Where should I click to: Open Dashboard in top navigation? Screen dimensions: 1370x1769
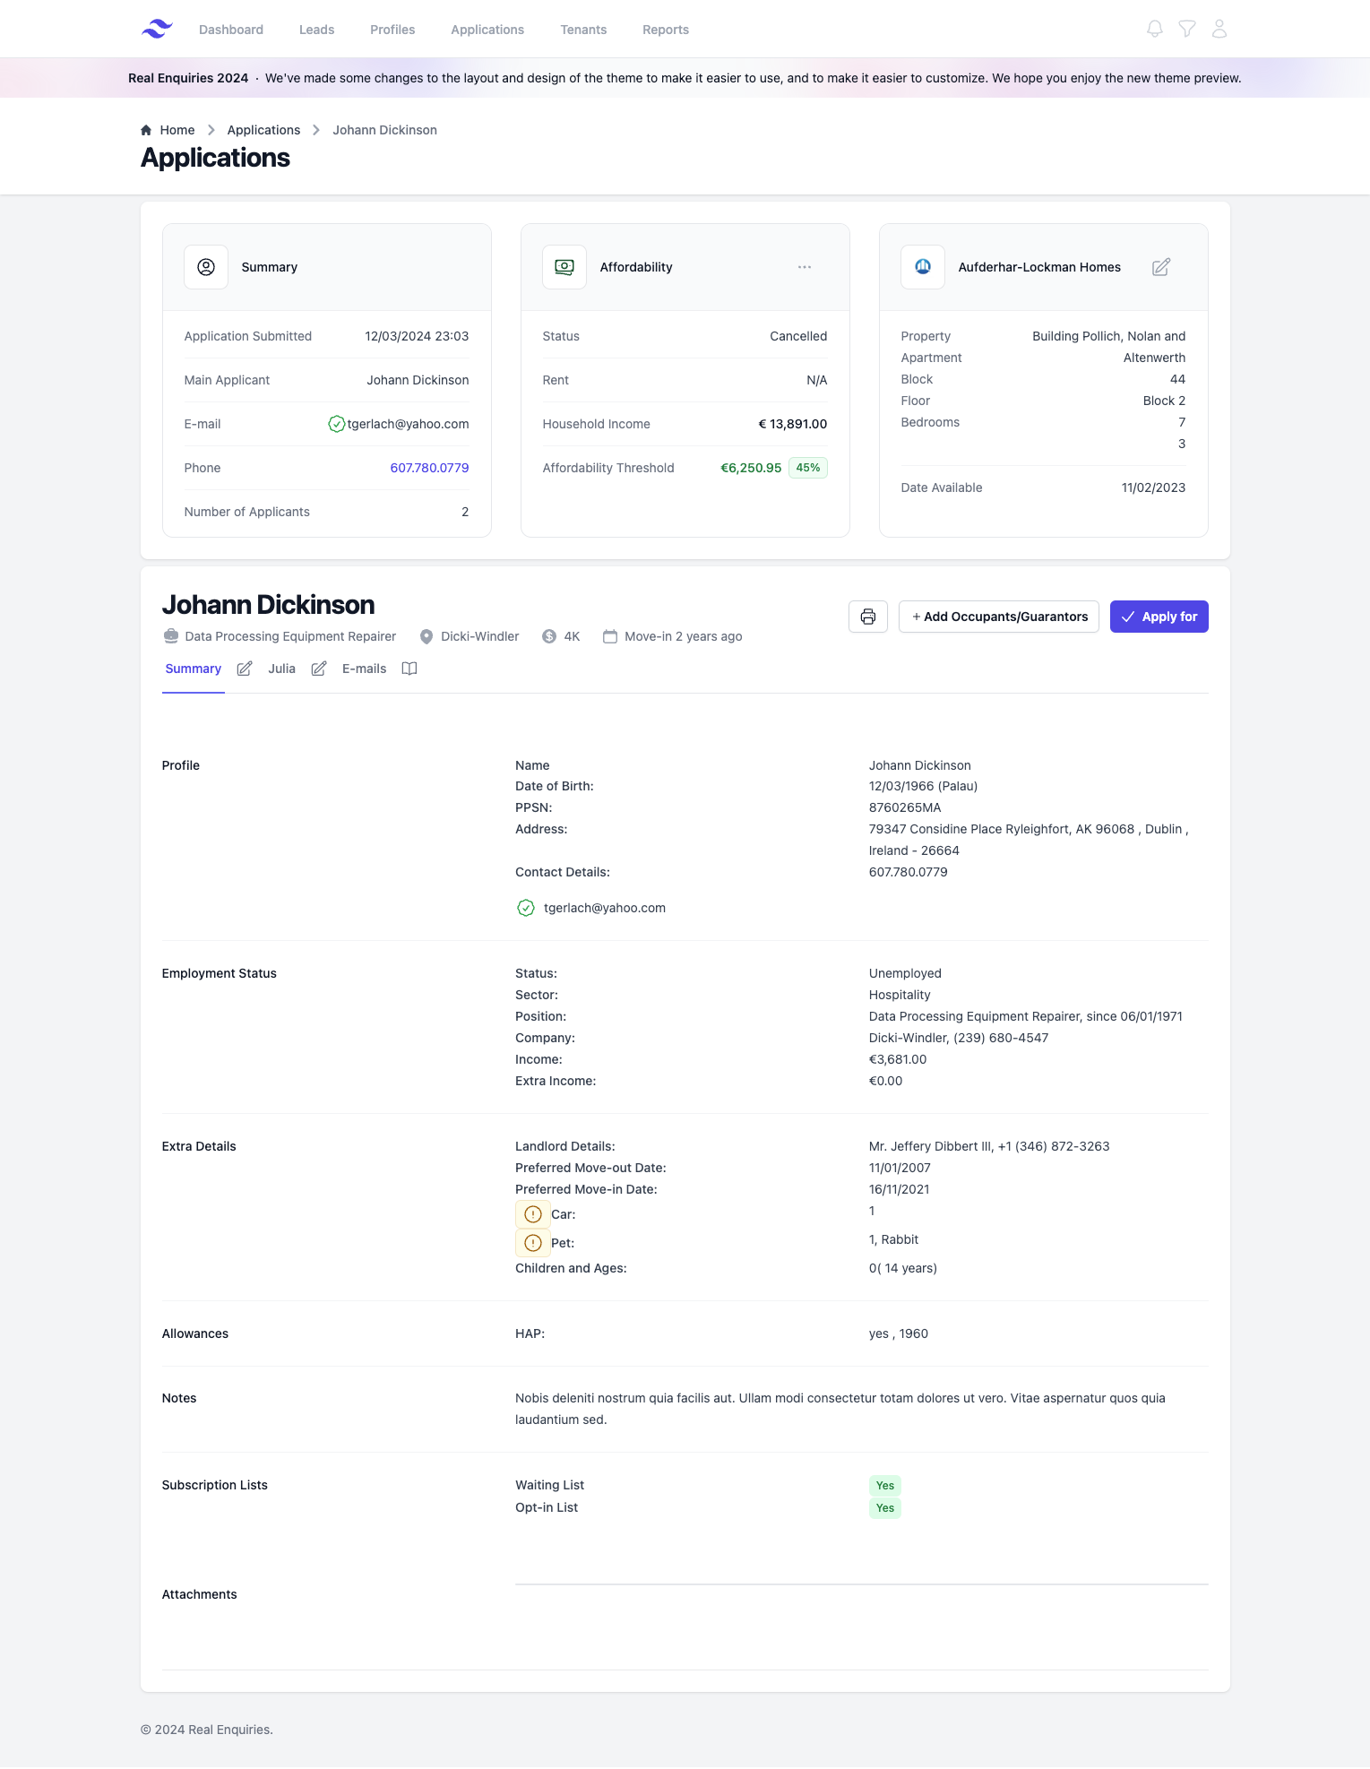231,30
